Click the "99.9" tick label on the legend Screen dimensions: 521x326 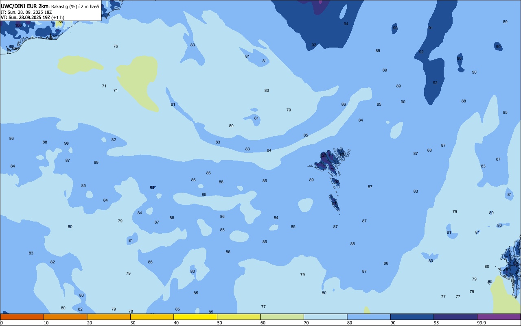pyautogui.click(x=482, y=323)
